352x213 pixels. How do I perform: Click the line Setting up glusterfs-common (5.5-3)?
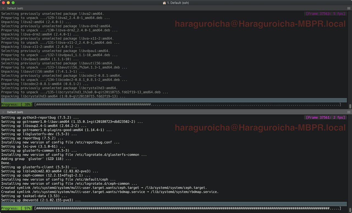pos(39,151)
